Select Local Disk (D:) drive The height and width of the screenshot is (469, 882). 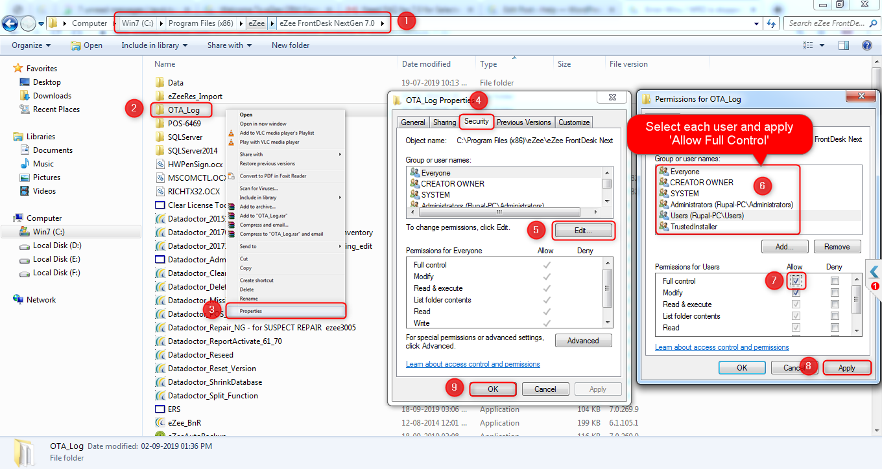click(x=57, y=246)
